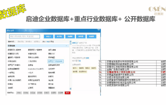Click the website name search field

tap(24, 36)
